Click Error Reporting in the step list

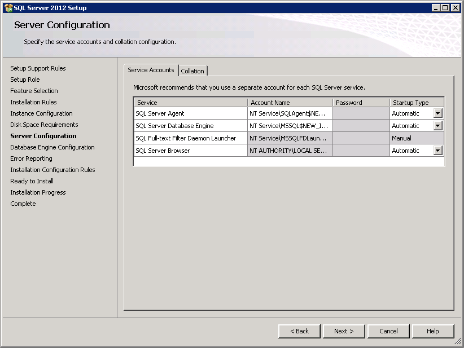tap(31, 158)
